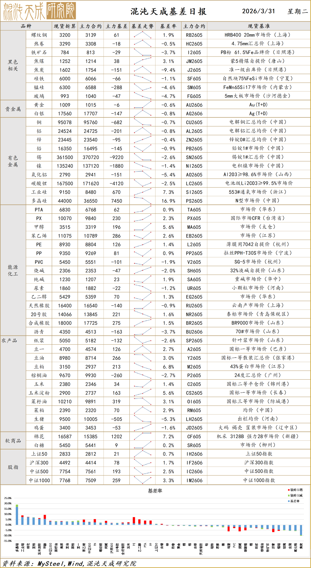Click the 多晶硅 basis trend sparkline
The image size is (311, 568).
coord(143,200)
